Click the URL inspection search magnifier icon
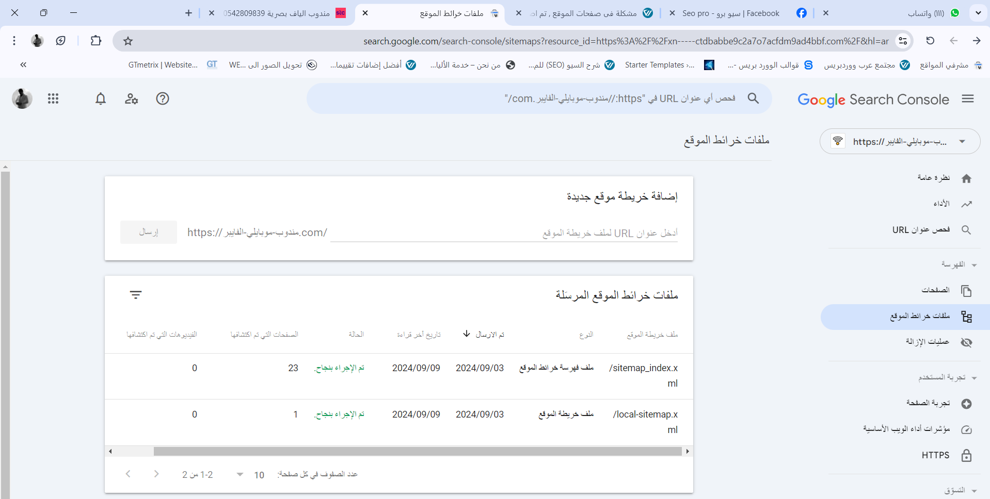Image resolution: width=990 pixels, height=499 pixels. pos(753,98)
